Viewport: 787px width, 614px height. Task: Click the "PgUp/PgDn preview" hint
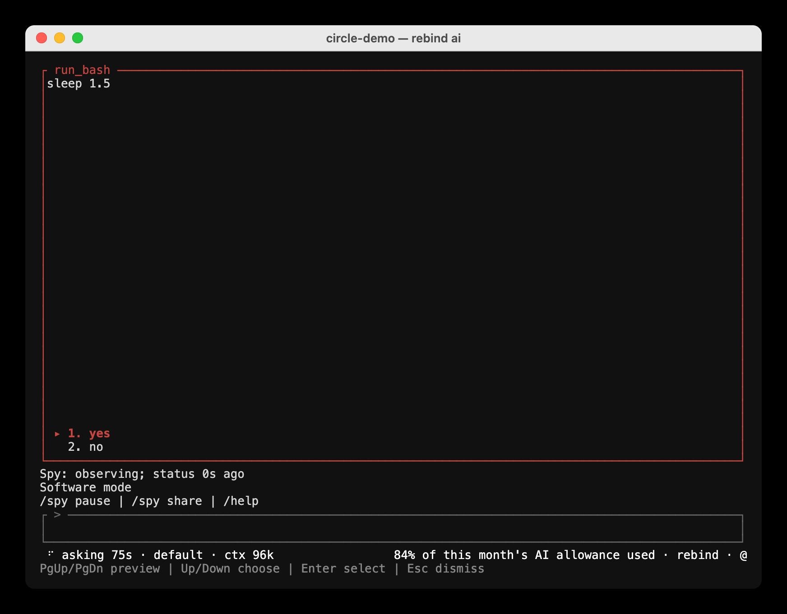pyautogui.click(x=100, y=568)
